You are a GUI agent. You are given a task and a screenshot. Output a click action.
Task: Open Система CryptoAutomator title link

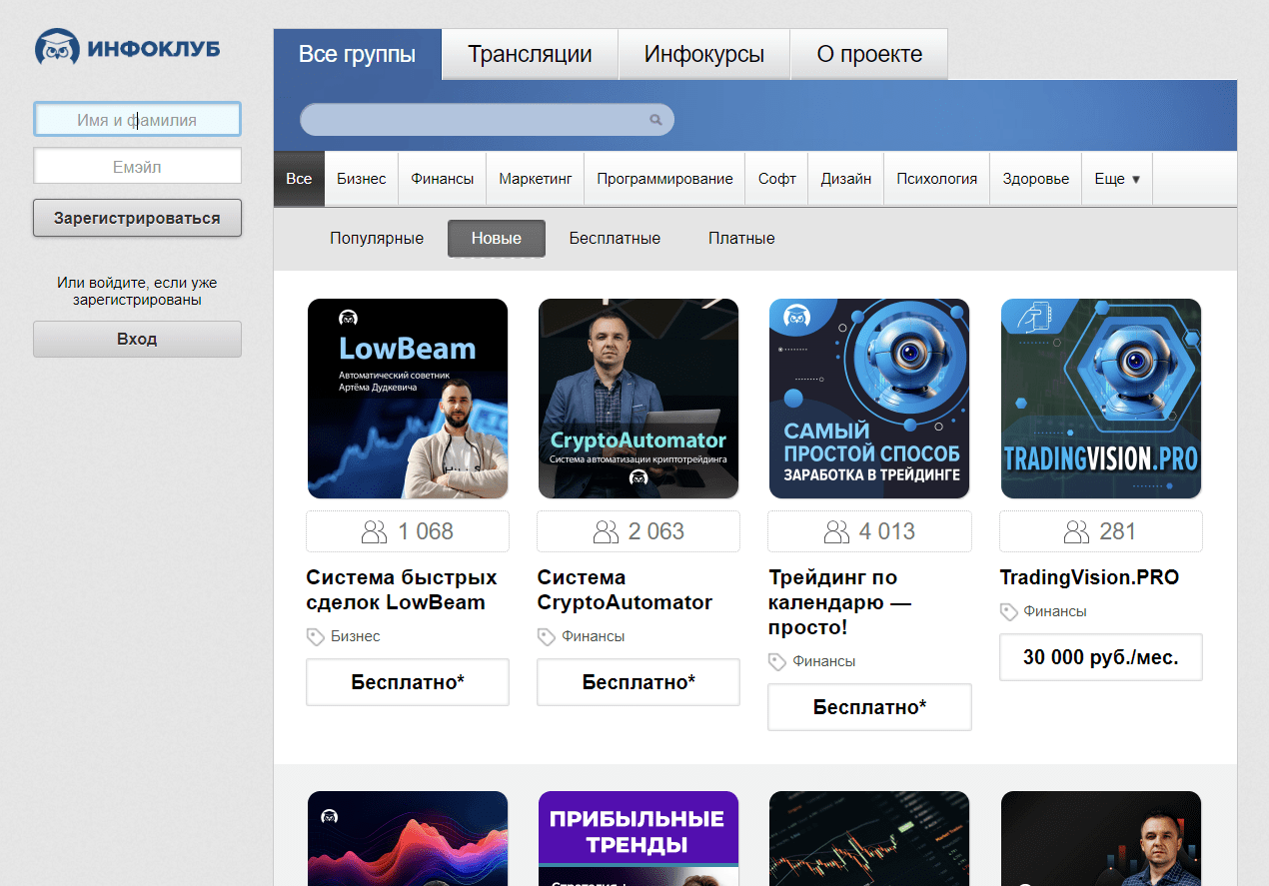(x=625, y=589)
